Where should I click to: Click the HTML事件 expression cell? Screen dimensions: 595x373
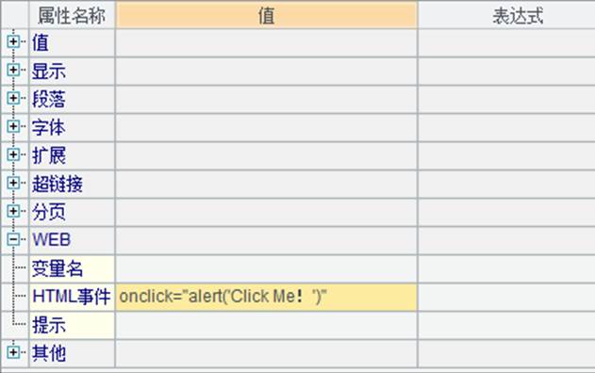click(x=506, y=297)
